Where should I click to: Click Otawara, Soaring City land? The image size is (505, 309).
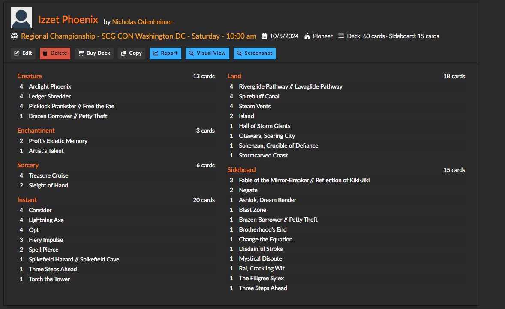[267, 136]
